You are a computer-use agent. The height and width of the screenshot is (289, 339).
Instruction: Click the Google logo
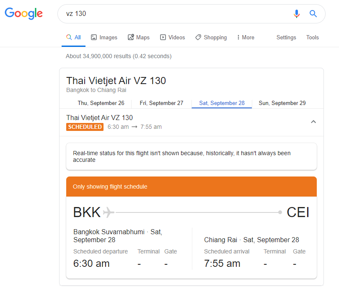[x=24, y=13]
